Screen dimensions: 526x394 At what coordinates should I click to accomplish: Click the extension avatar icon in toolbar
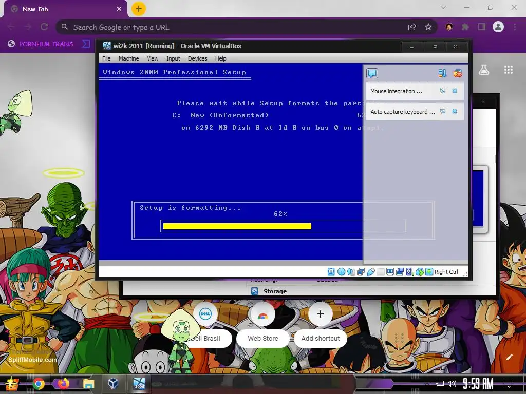point(449,27)
